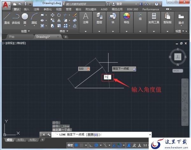The image size is (191, 150).
Task: Expand the Layers (图层) panel arrow
Action: pos(99,32)
